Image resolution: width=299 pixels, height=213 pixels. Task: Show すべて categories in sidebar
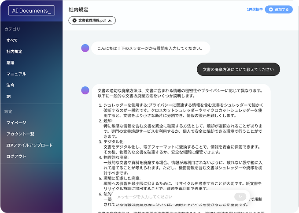(x=12, y=40)
